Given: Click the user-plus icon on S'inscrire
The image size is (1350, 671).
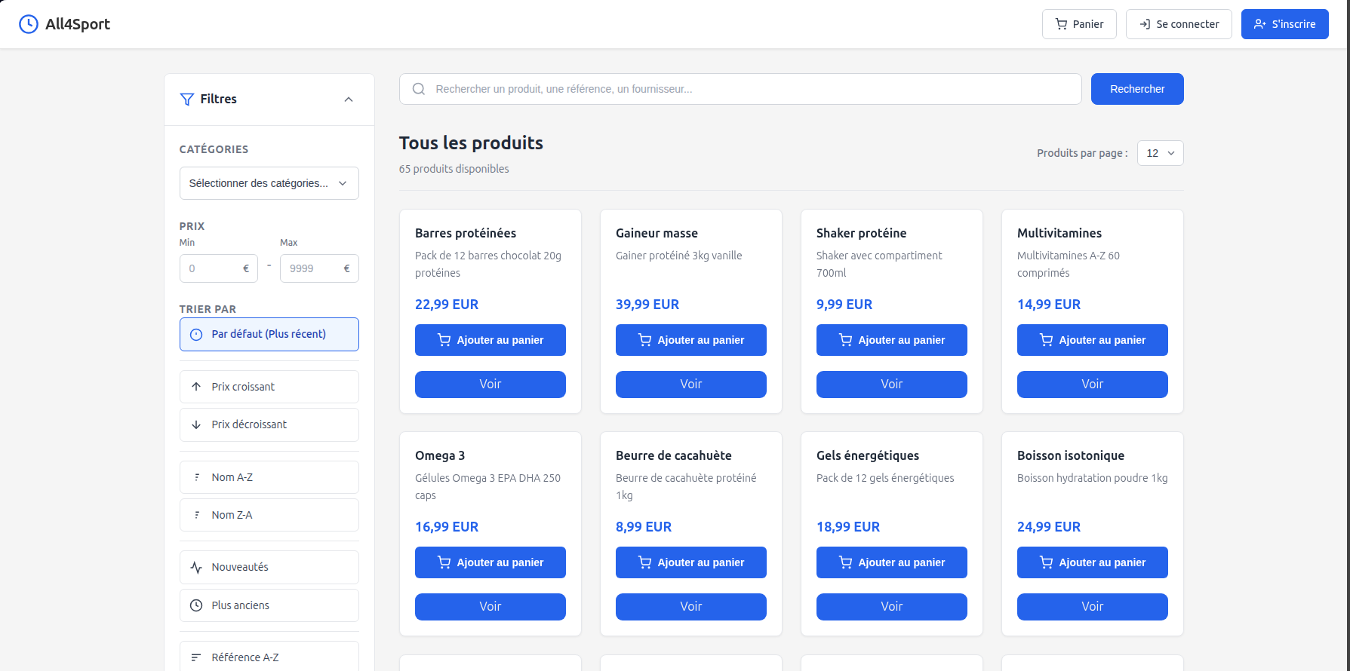Looking at the screenshot, I should click(1259, 24).
